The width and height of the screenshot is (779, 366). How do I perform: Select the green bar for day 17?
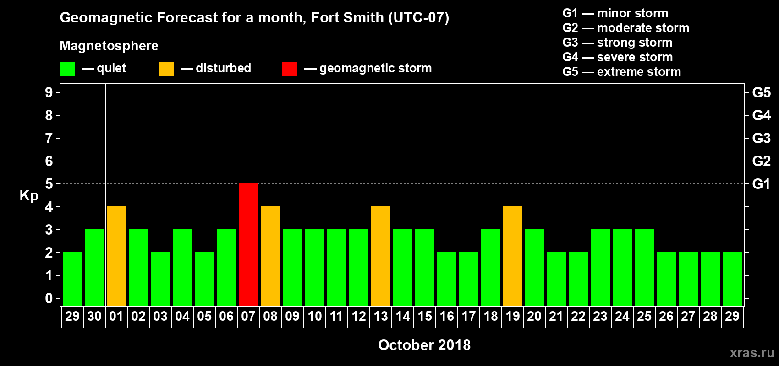tap(469, 279)
